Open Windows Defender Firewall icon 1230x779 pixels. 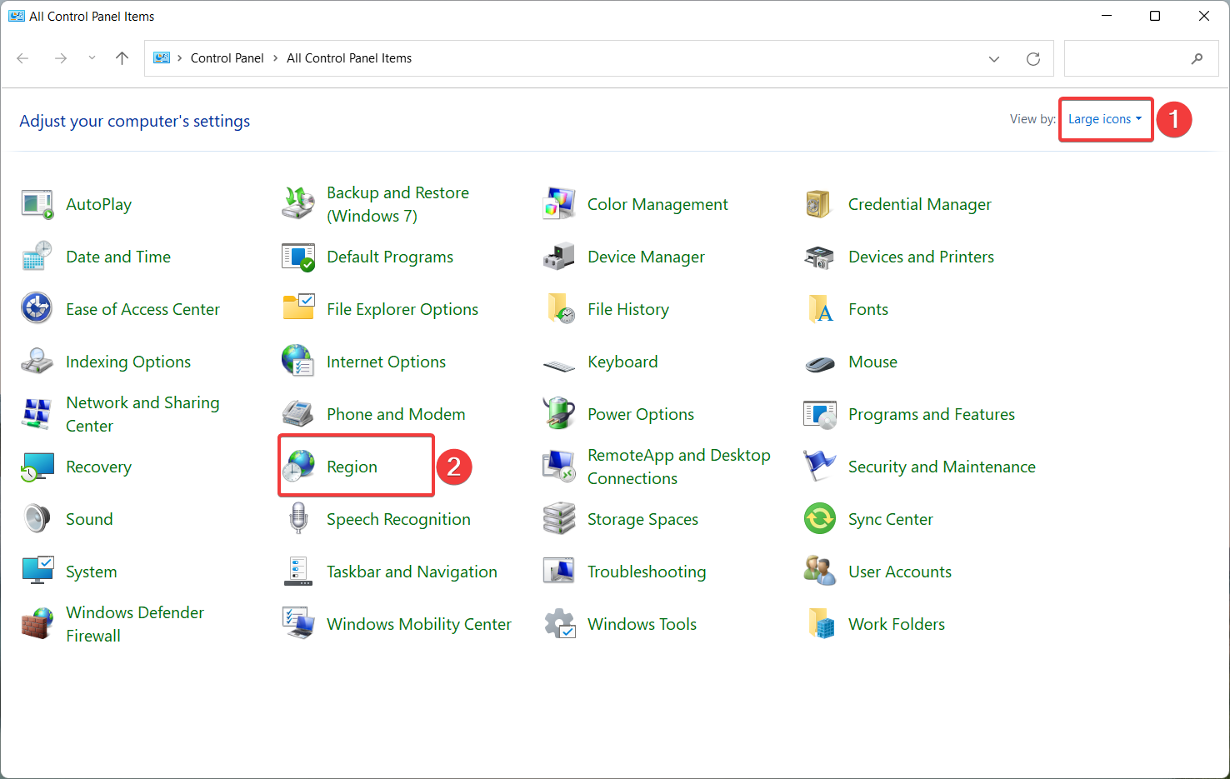pos(37,624)
